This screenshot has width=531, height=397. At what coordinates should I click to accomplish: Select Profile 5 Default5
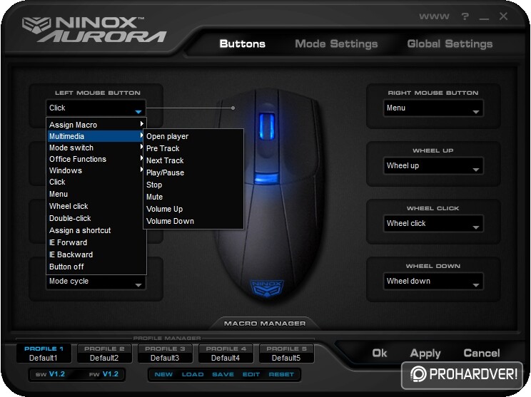[x=286, y=354]
